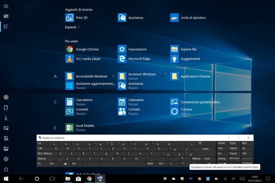This screenshot has height=183, width=275.
Task: Toggle Windows logo key on keyboard
Action: point(65,164)
